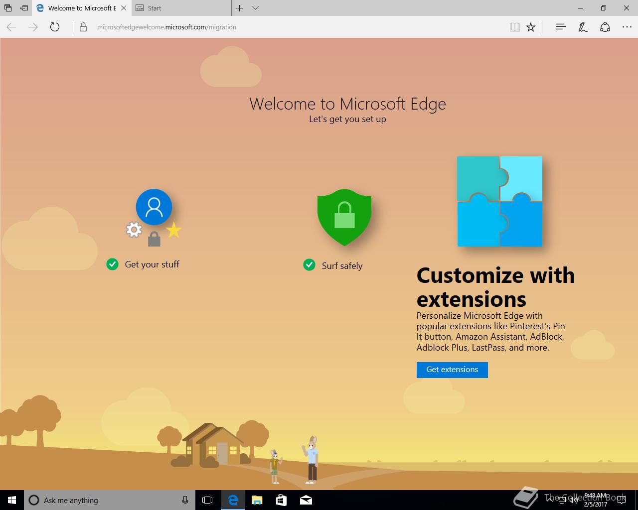Open the Hub panel
Screen dimensions: 638x510
[x=561, y=27]
